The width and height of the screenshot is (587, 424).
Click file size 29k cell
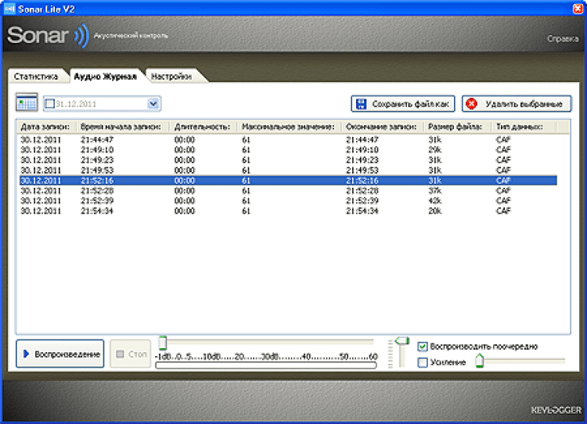coord(435,149)
